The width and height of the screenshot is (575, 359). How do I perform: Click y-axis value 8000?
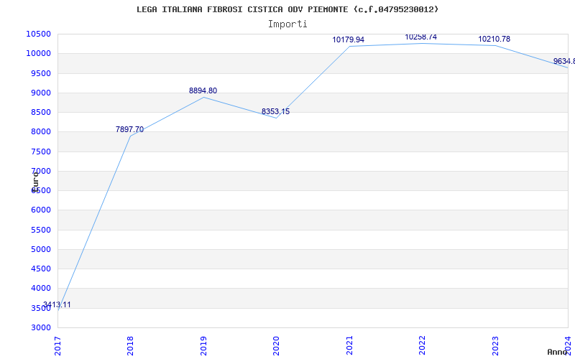coord(41,132)
